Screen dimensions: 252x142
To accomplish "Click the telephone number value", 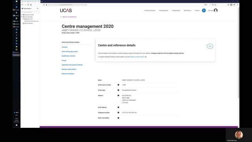I will (129, 112).
